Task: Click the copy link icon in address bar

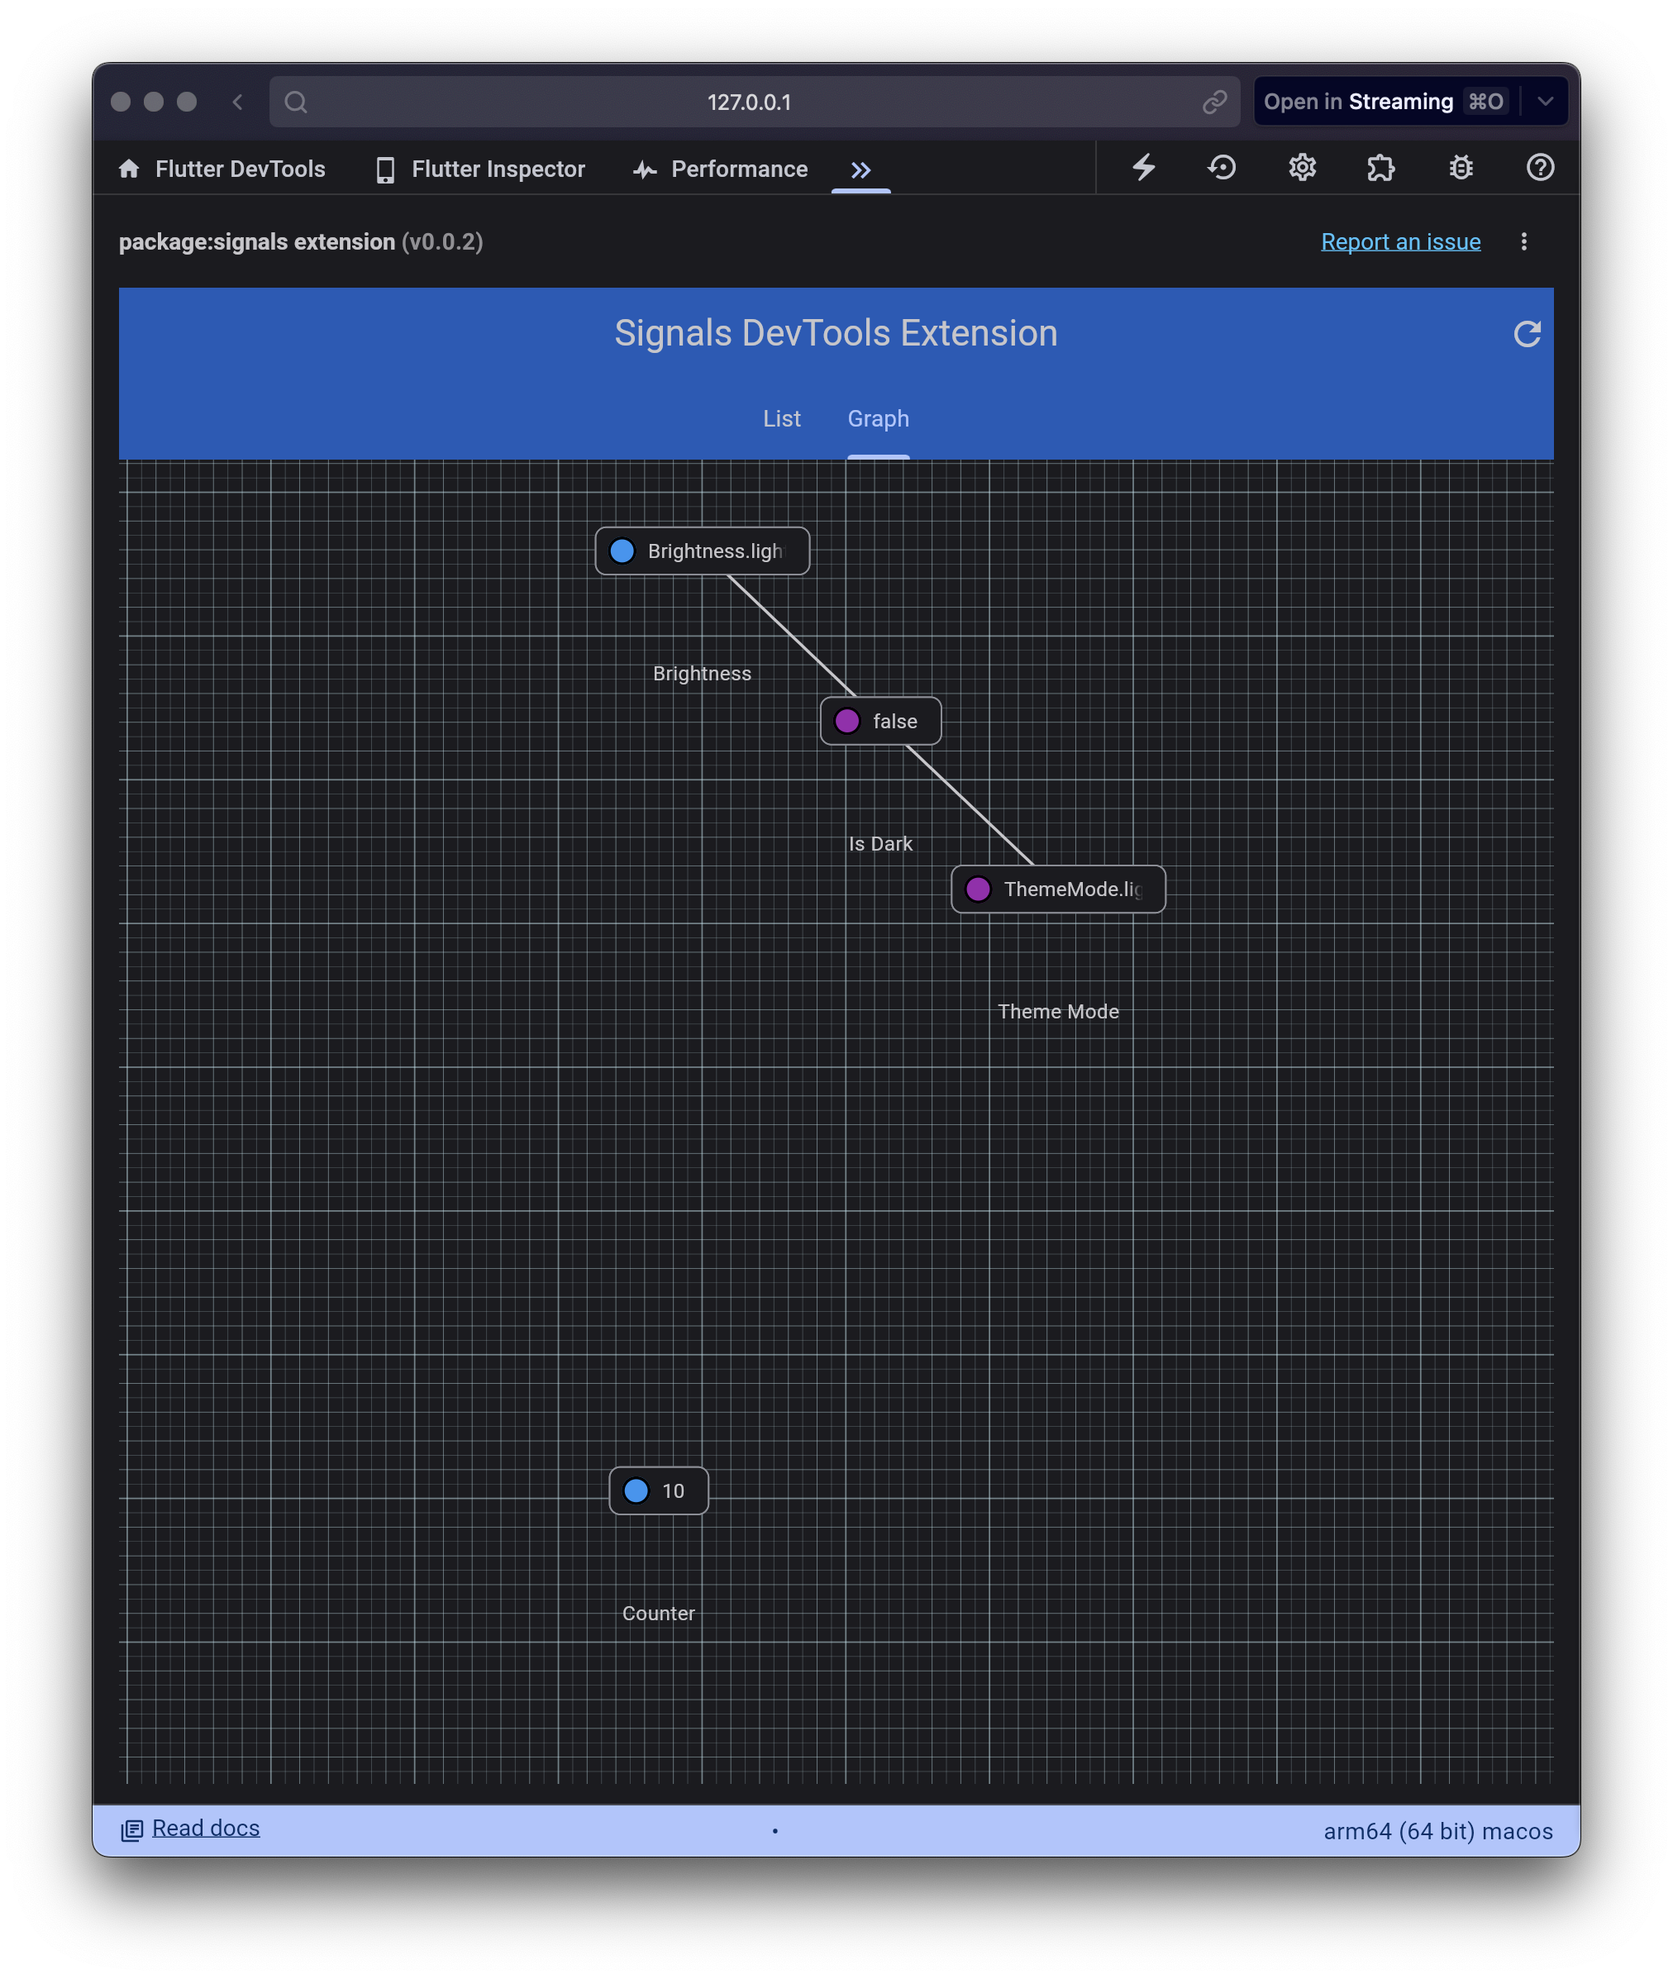Action: click(1214, 103)
